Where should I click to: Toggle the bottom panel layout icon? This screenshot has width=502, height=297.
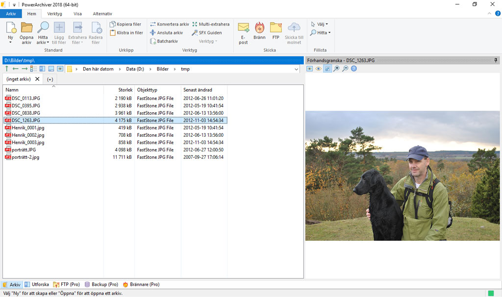coord(51,69)
